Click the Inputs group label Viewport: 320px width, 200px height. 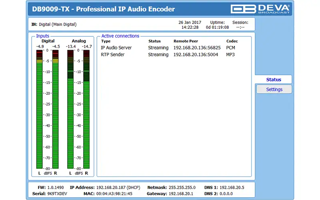43,36
